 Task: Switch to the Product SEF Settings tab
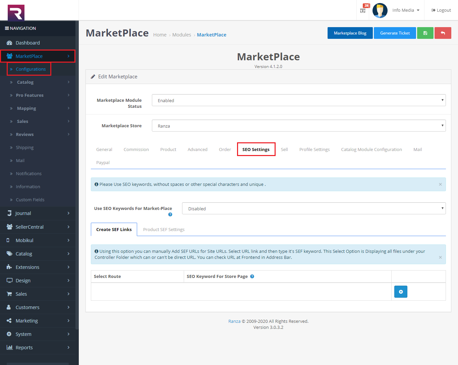tap(164, 230)
